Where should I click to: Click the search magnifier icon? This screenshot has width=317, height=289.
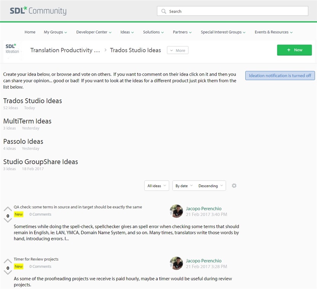pos(163,11)
